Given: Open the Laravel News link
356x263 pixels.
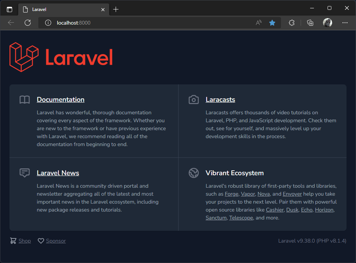Looking at the screenshot, I should pos(58,173).
